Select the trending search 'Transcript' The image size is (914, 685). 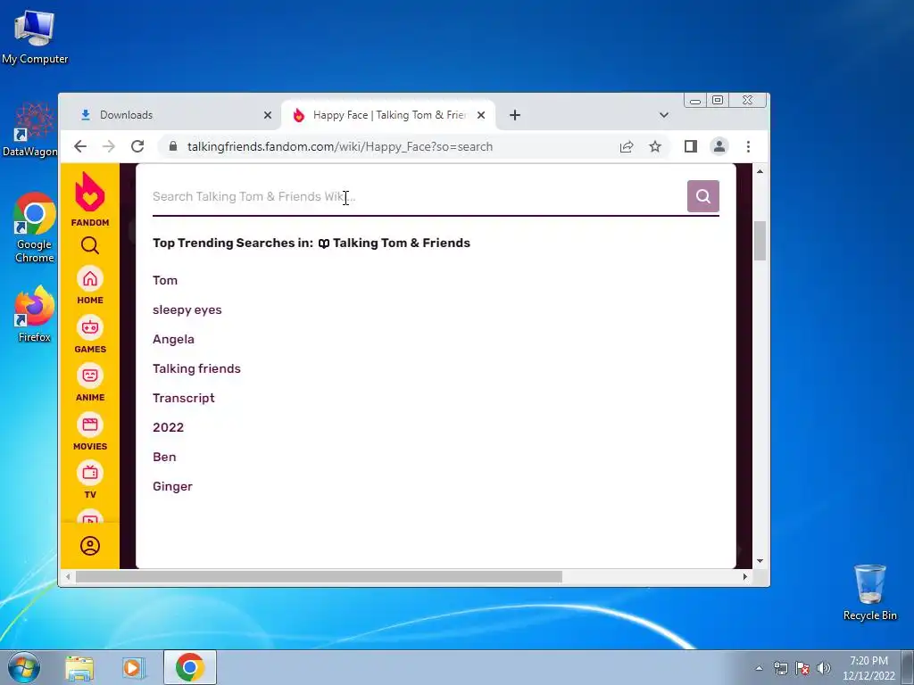(x=184, y=398)
